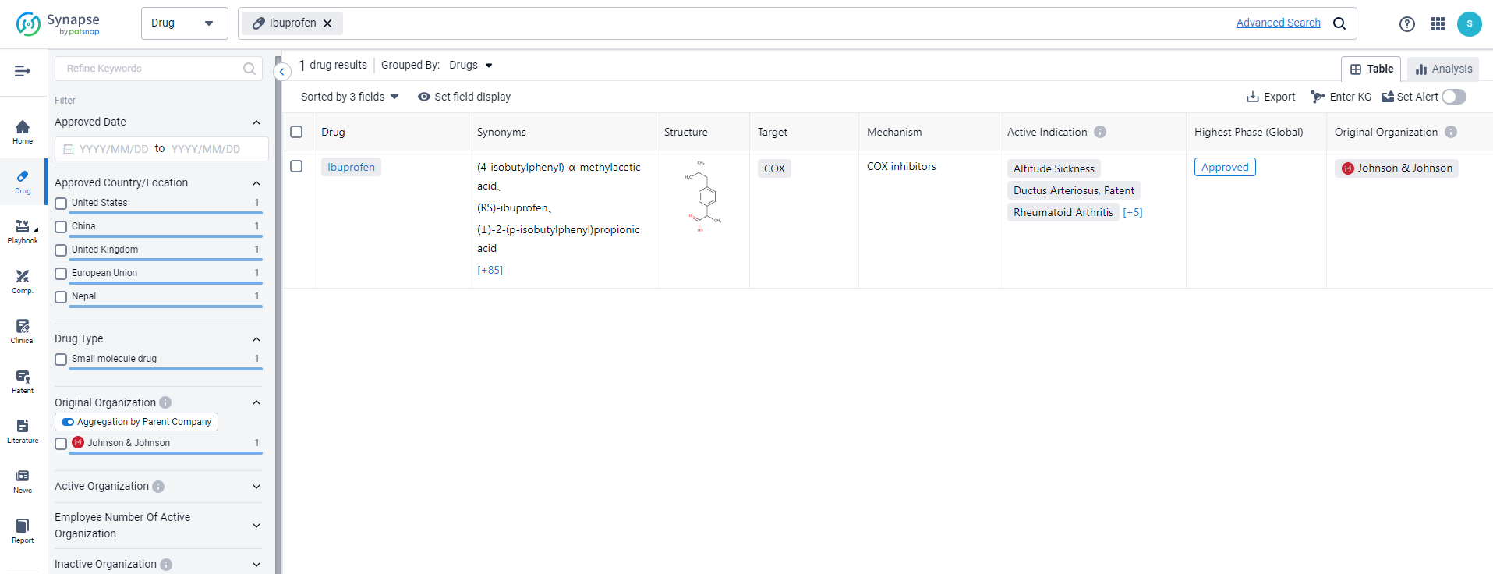Turn on the Set Alert toggle

tap(1453, 97)
